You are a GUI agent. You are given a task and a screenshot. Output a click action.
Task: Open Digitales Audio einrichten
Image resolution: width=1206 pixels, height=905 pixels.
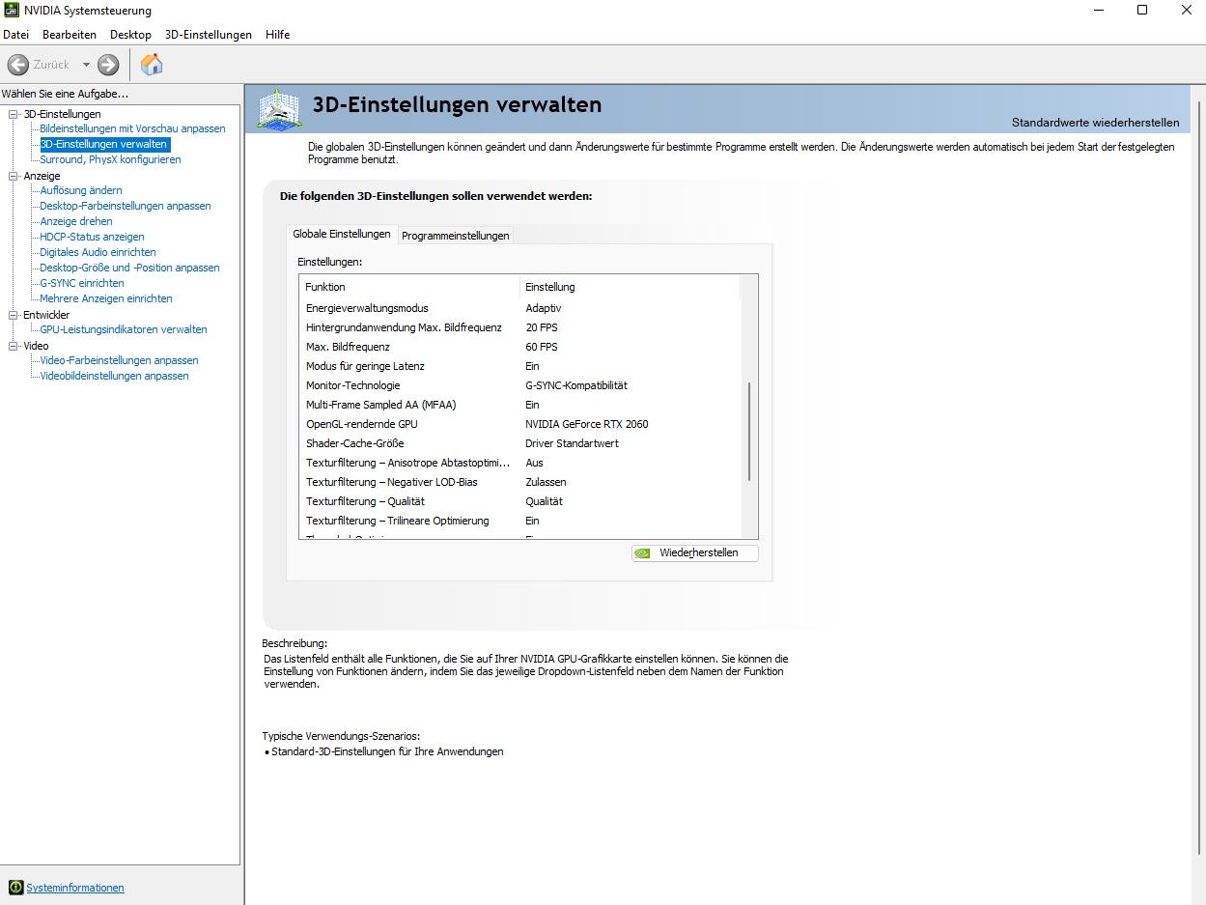[x=98, y=252]
